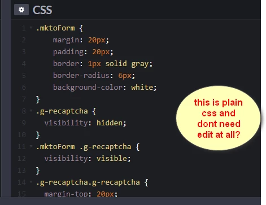The height and width of the screenshot is (205, 266).
Task: Collapse the .g-recaptcha rule fold arrow on line 8
Action: click(31, 111)
